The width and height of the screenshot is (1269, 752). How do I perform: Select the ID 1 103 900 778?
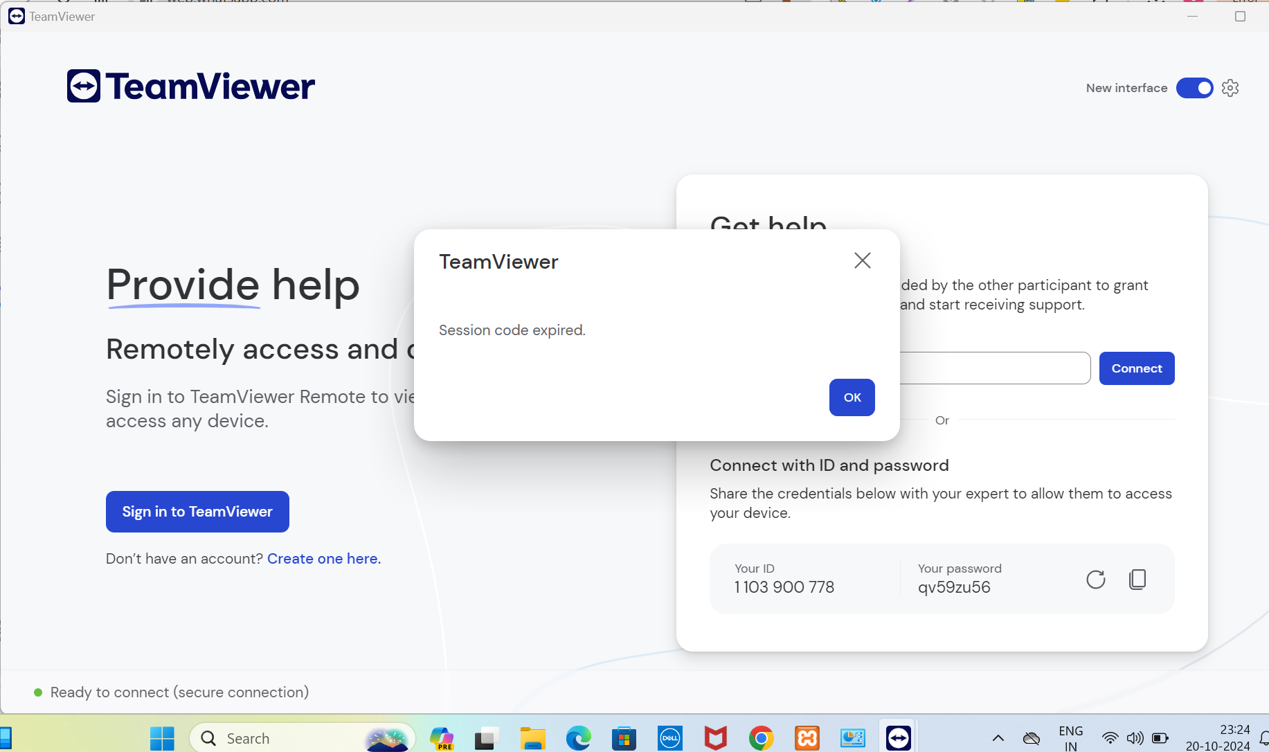(784, 587)
